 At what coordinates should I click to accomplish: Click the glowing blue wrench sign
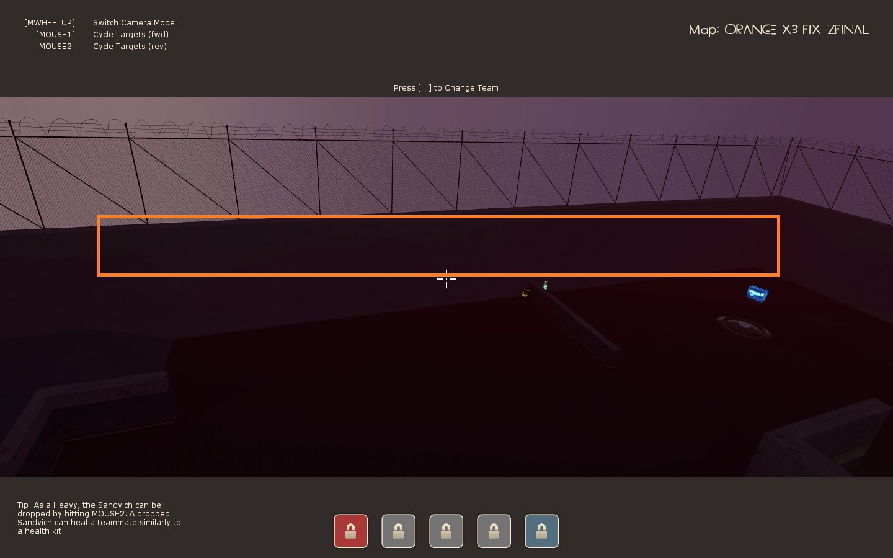click(757, 294)
